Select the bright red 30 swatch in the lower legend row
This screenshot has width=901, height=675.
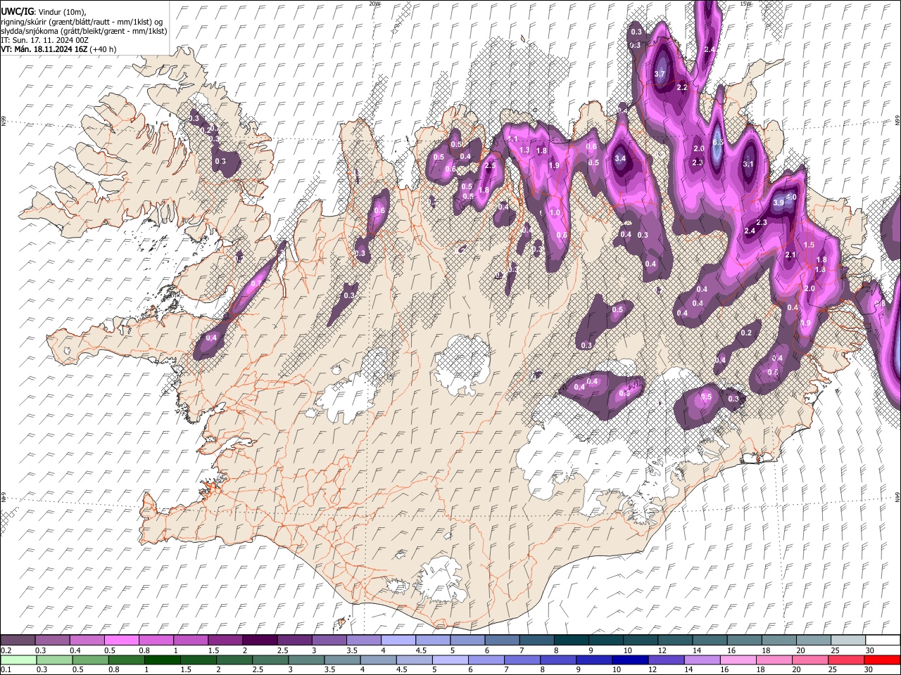[882, 660]
